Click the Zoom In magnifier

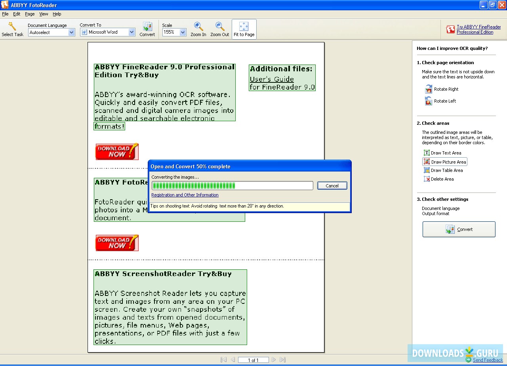tap(198, 27)
